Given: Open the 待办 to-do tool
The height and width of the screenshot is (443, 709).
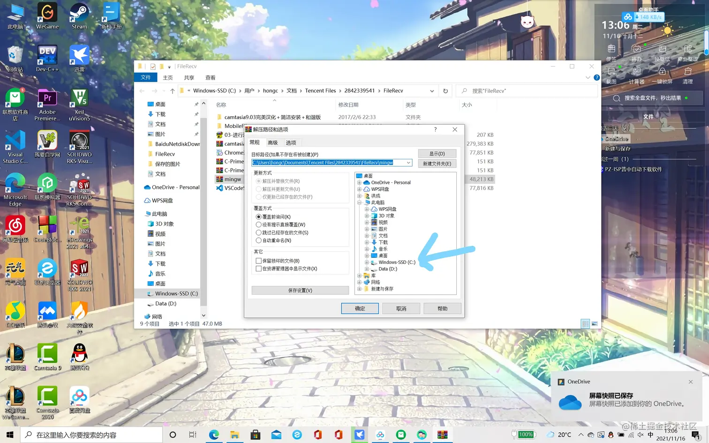Looking at the screenshot, I should [637, 53].
